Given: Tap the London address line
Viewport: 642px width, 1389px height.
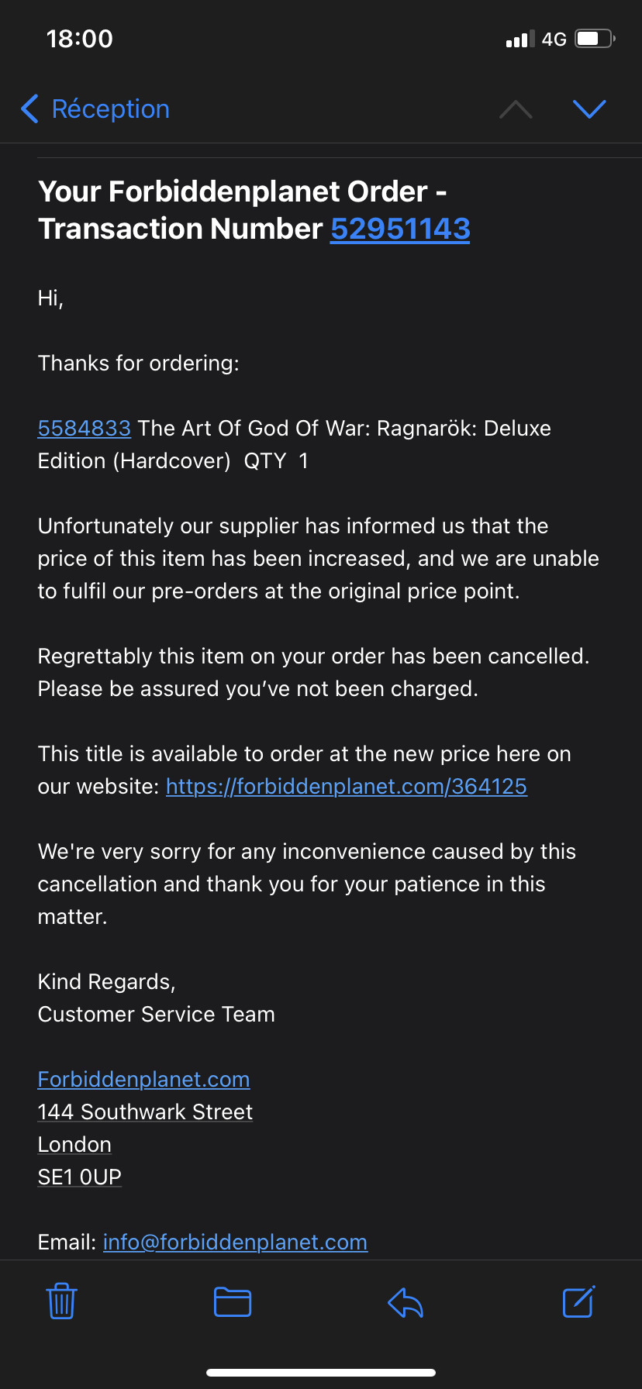Looking at the screenshot, I should pyautogui.click(x=74, y=1144).
